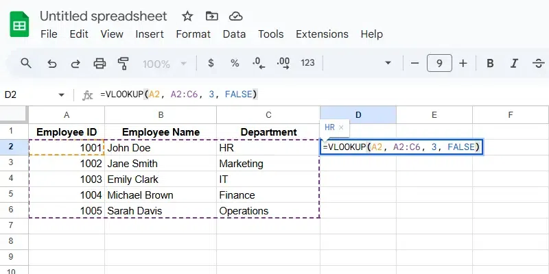
Task: Star this spreadsheet
Action: [x=188, y=16]
